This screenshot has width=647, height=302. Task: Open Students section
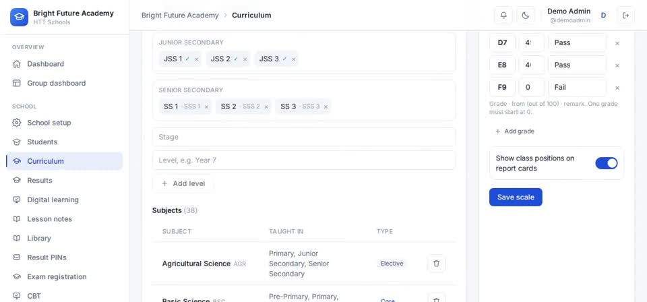pyautogui.click(x=65, y=142)
